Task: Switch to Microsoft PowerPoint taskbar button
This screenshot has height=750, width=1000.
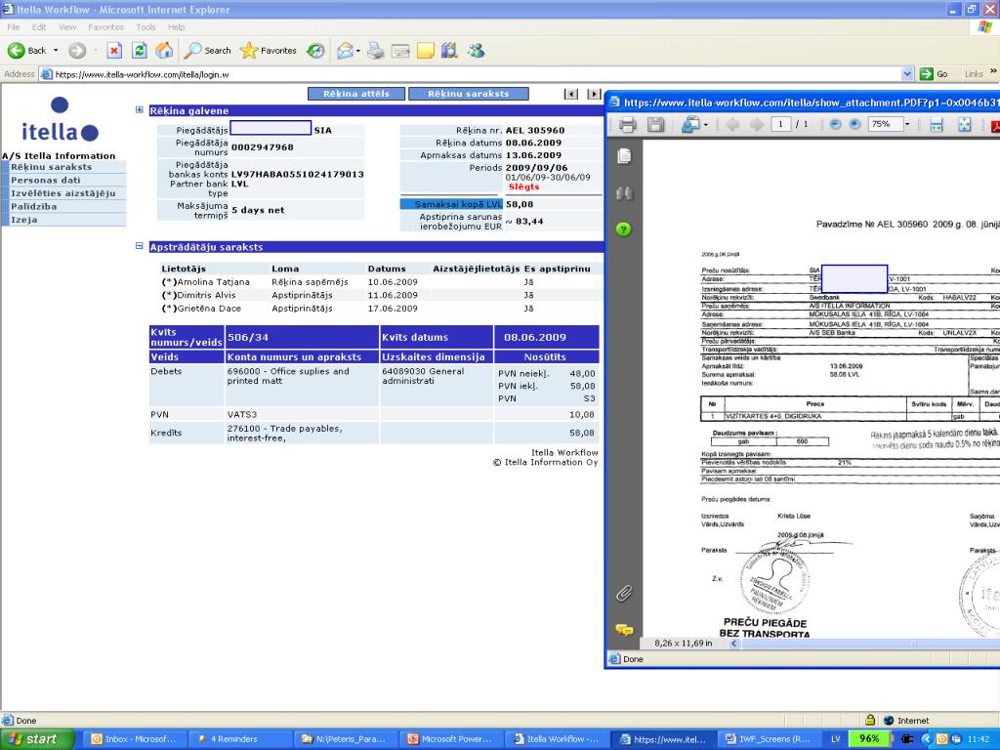Action: click(x=451, y=739)
